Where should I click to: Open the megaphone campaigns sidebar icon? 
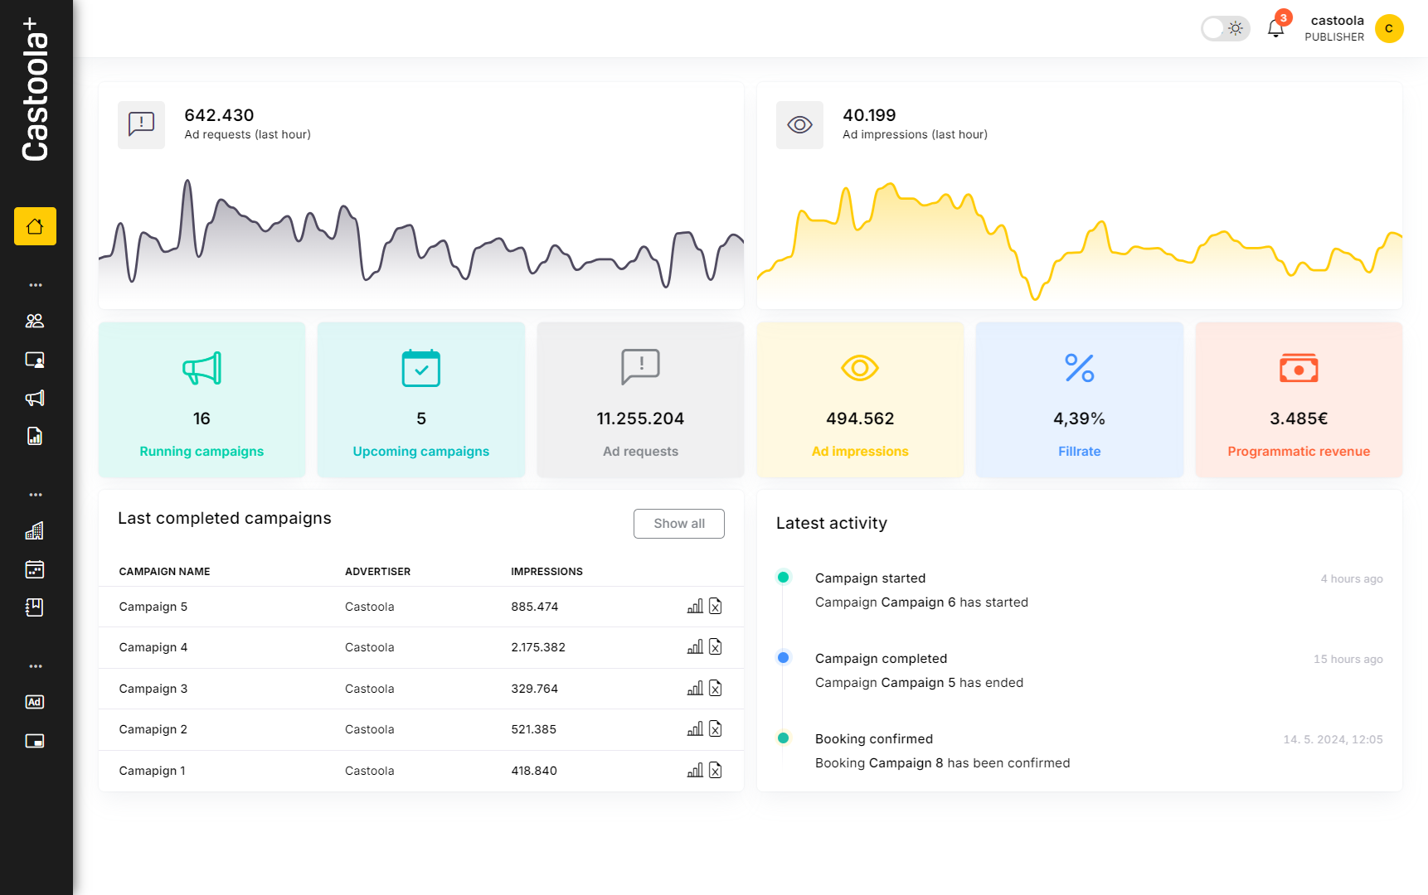point(35,399)
